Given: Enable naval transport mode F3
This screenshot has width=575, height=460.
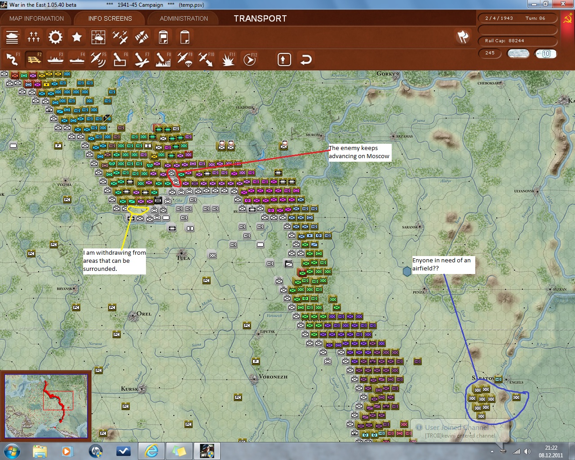Looking at the screenshot, I should point(55,59).
